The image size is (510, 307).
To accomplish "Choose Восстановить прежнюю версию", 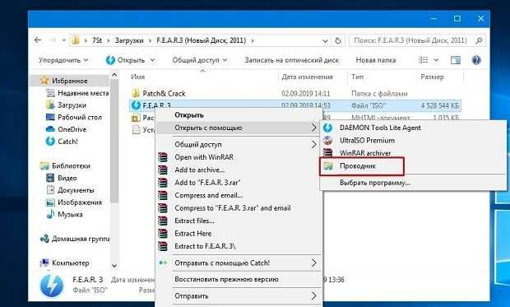I will pyautogui.click(x=239, y=279).
